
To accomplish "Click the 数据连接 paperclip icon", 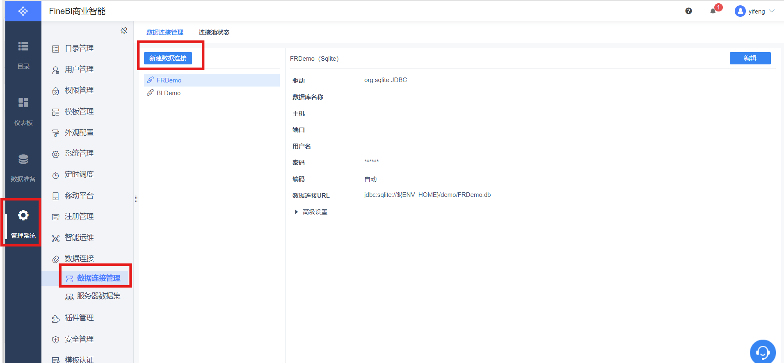I will click(56, 259).
